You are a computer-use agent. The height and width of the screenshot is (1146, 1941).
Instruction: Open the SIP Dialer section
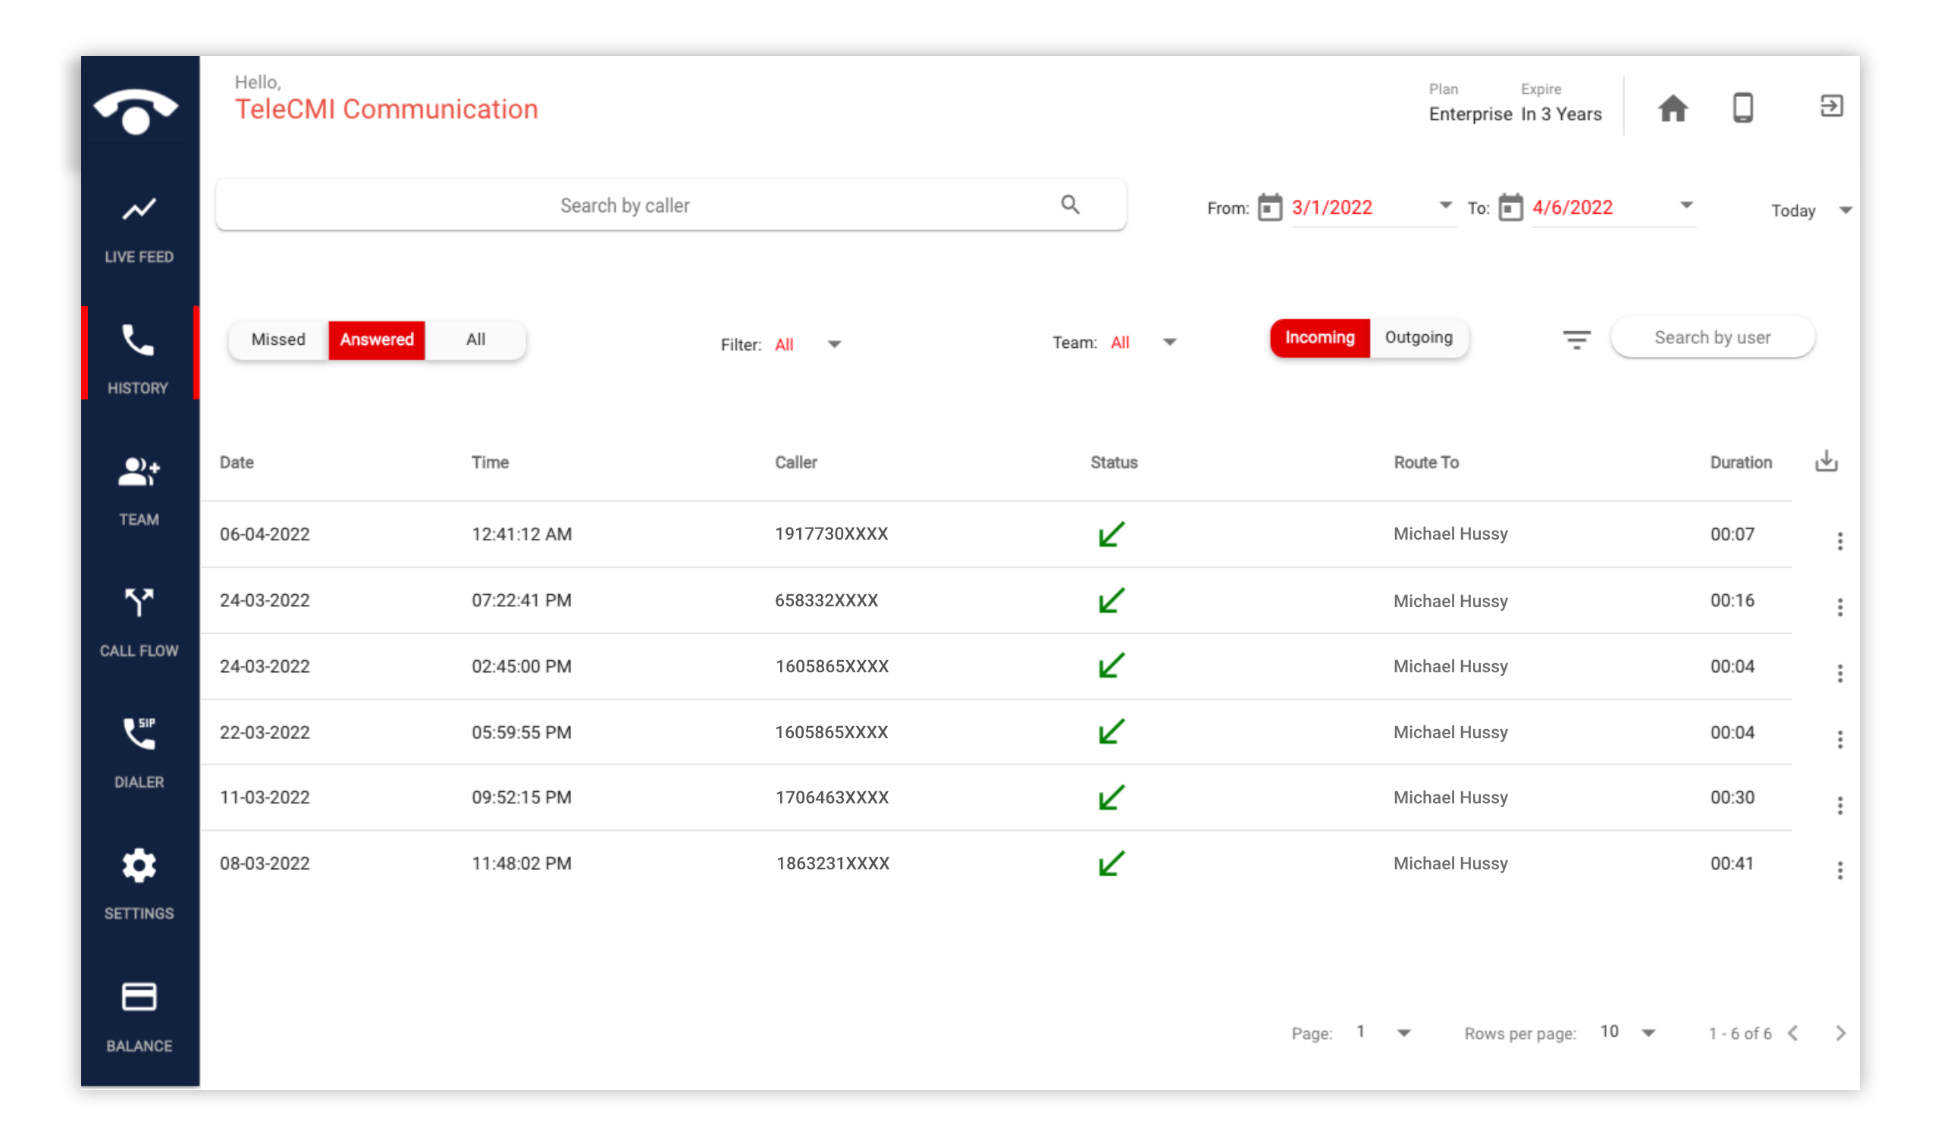pos(139,753)
